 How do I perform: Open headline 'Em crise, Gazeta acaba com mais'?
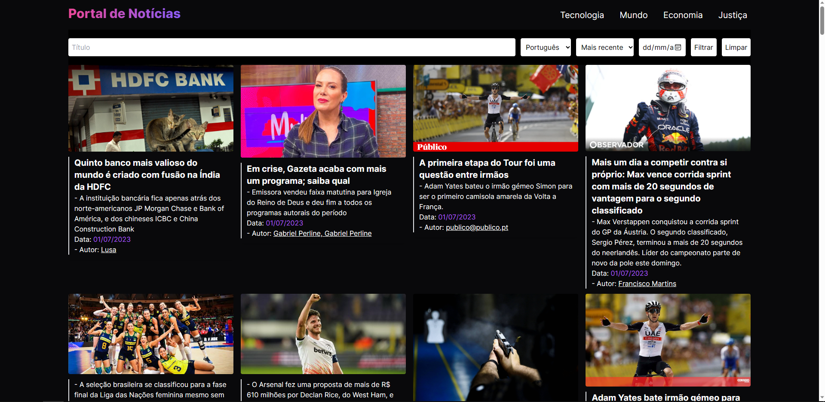[316, 175]
